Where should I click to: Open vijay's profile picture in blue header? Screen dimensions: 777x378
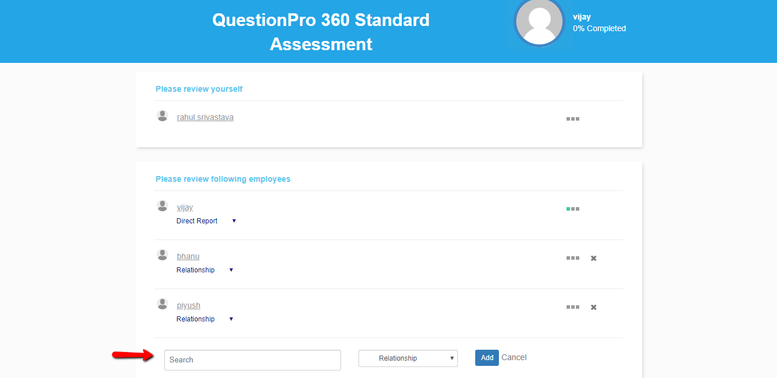[539, 24]
